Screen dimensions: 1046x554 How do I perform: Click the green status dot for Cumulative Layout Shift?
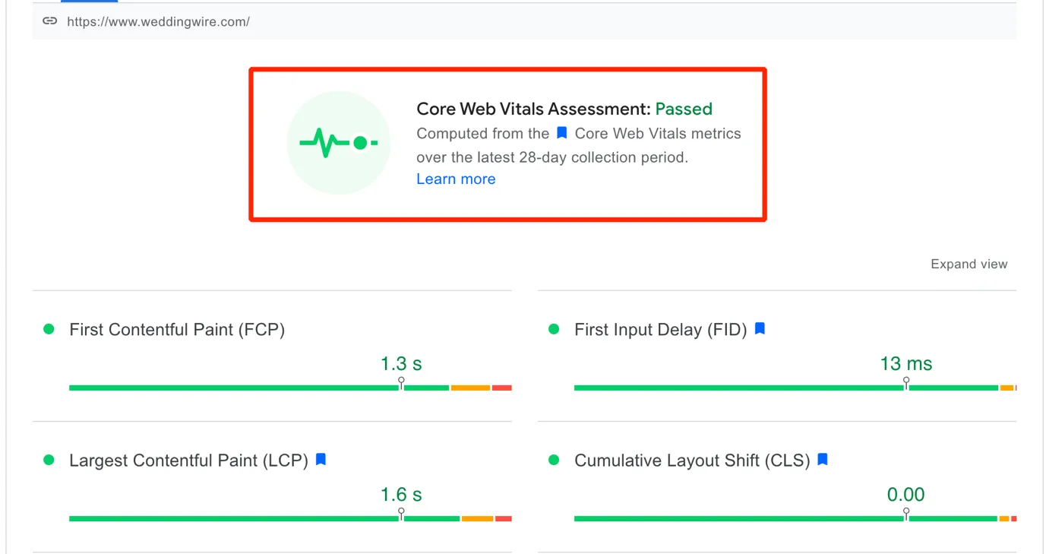(x=554, y=460)
